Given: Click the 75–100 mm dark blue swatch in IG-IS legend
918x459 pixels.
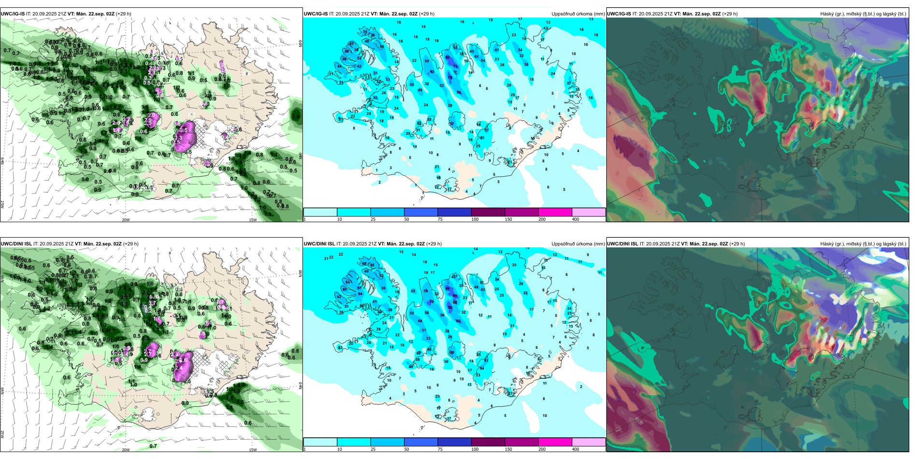Looking at the screenshot, I should tap(455, 212).
